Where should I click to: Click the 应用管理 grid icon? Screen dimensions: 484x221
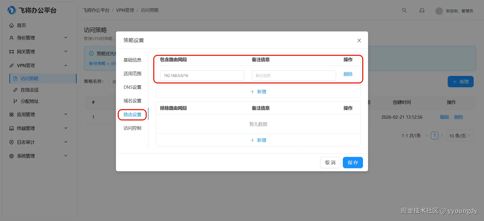click(x=11, y=115)
